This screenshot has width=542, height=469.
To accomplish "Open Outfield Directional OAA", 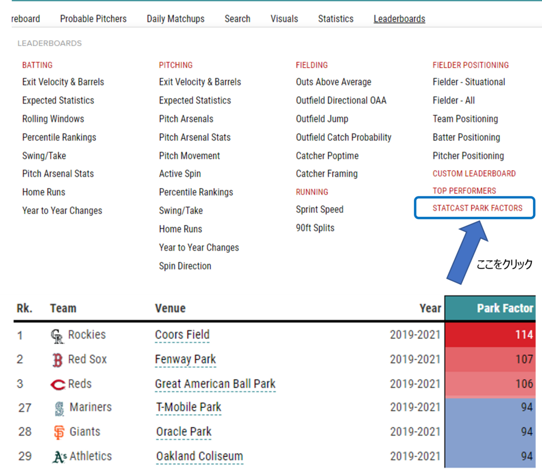I will pos(341,100).
